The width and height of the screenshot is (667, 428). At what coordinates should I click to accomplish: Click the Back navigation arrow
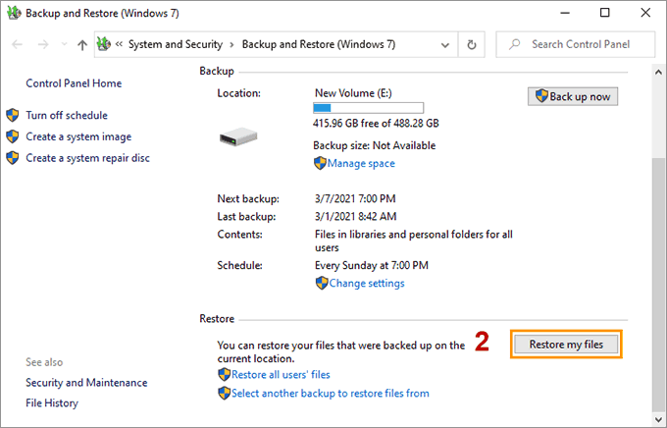[17, 45]
